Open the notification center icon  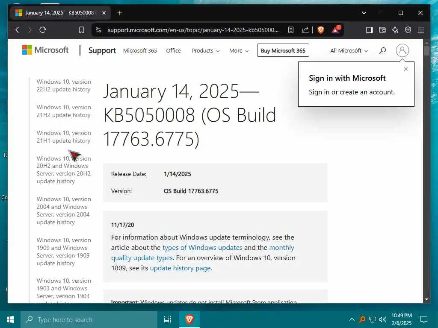pos(424,319)
